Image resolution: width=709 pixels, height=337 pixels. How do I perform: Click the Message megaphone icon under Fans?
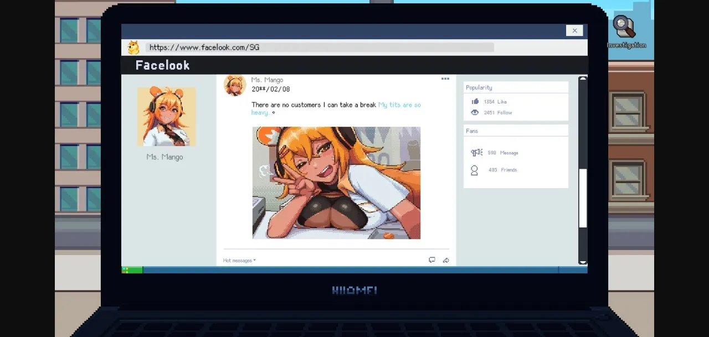(475, 153)
